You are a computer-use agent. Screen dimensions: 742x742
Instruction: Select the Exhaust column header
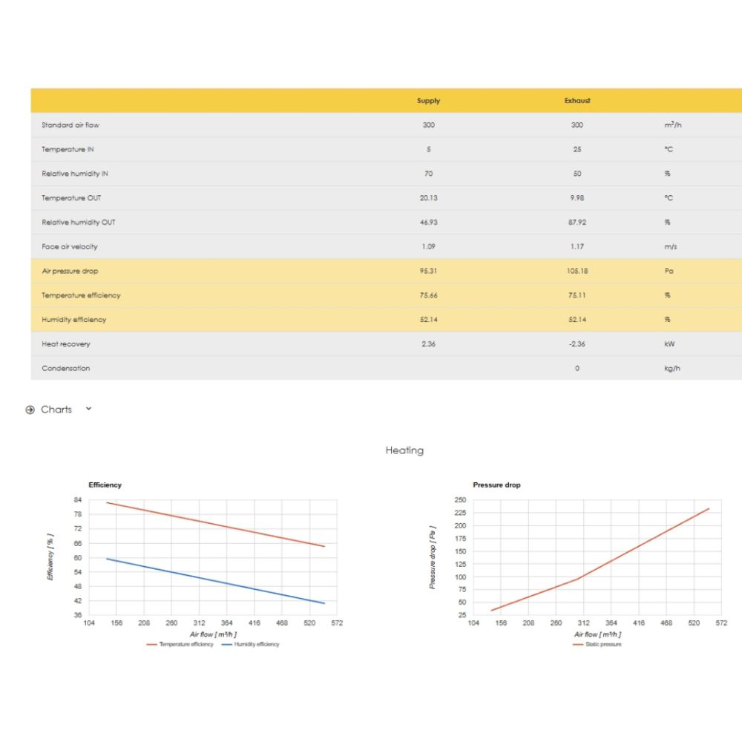tap(577, 101)
